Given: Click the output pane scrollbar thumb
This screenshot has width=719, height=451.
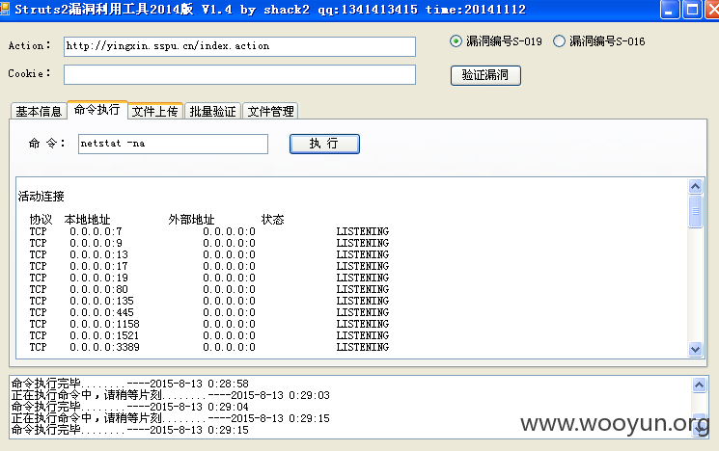Looking at the screenshot, I should point(695,211).
